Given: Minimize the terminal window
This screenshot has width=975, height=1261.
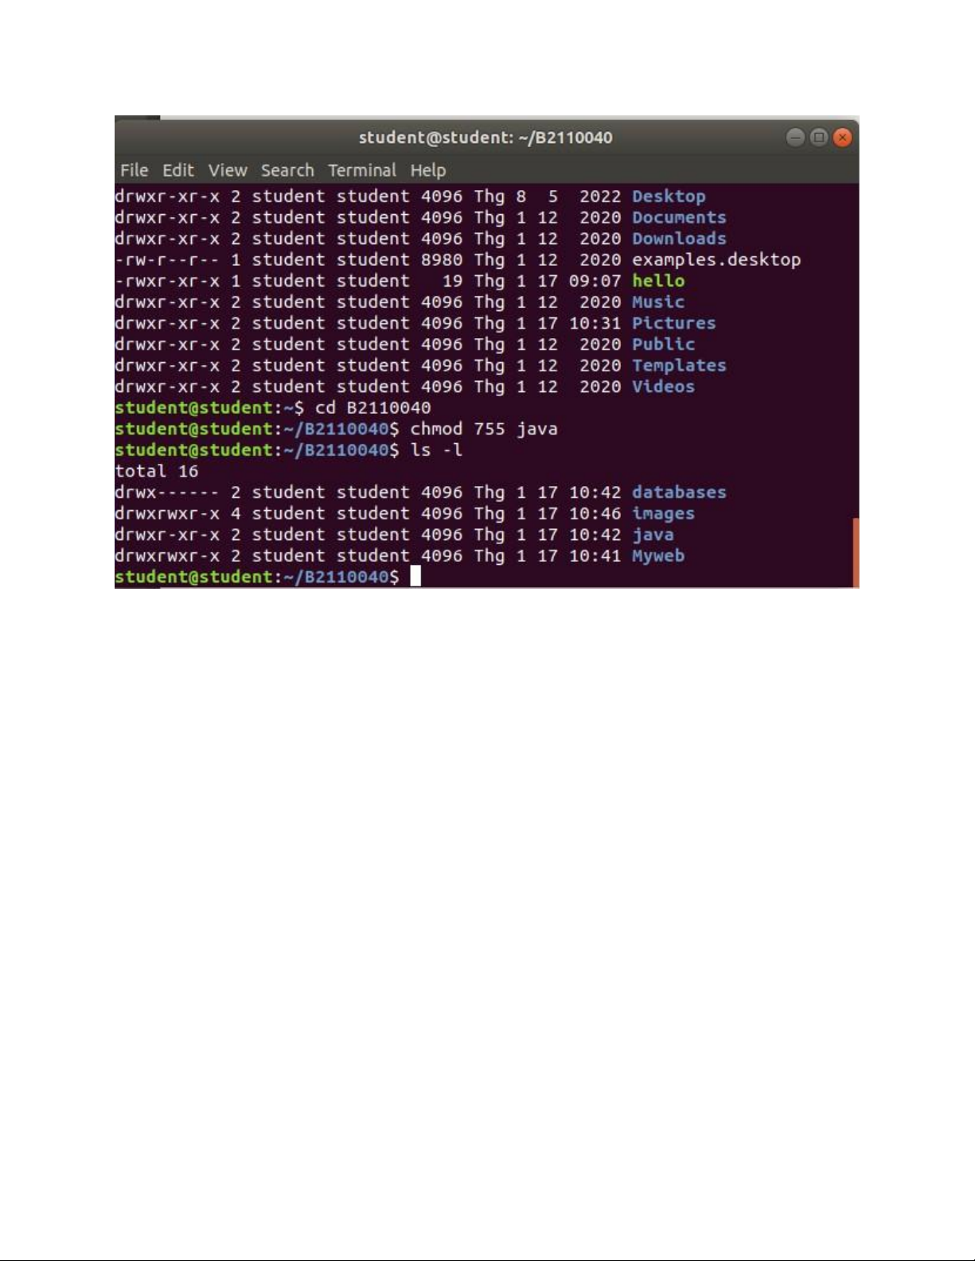Looking at the screenshot, I should coord(795,138).
